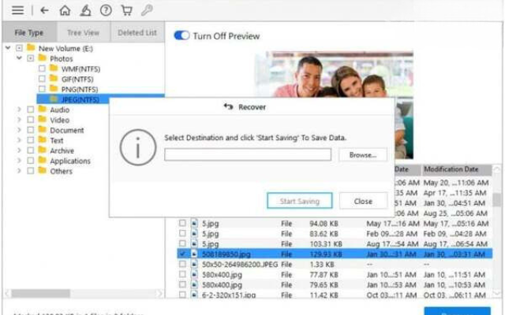Screen dimensions: 505x315
Task: Click the Others folder icon
Action: click(42, 171)
